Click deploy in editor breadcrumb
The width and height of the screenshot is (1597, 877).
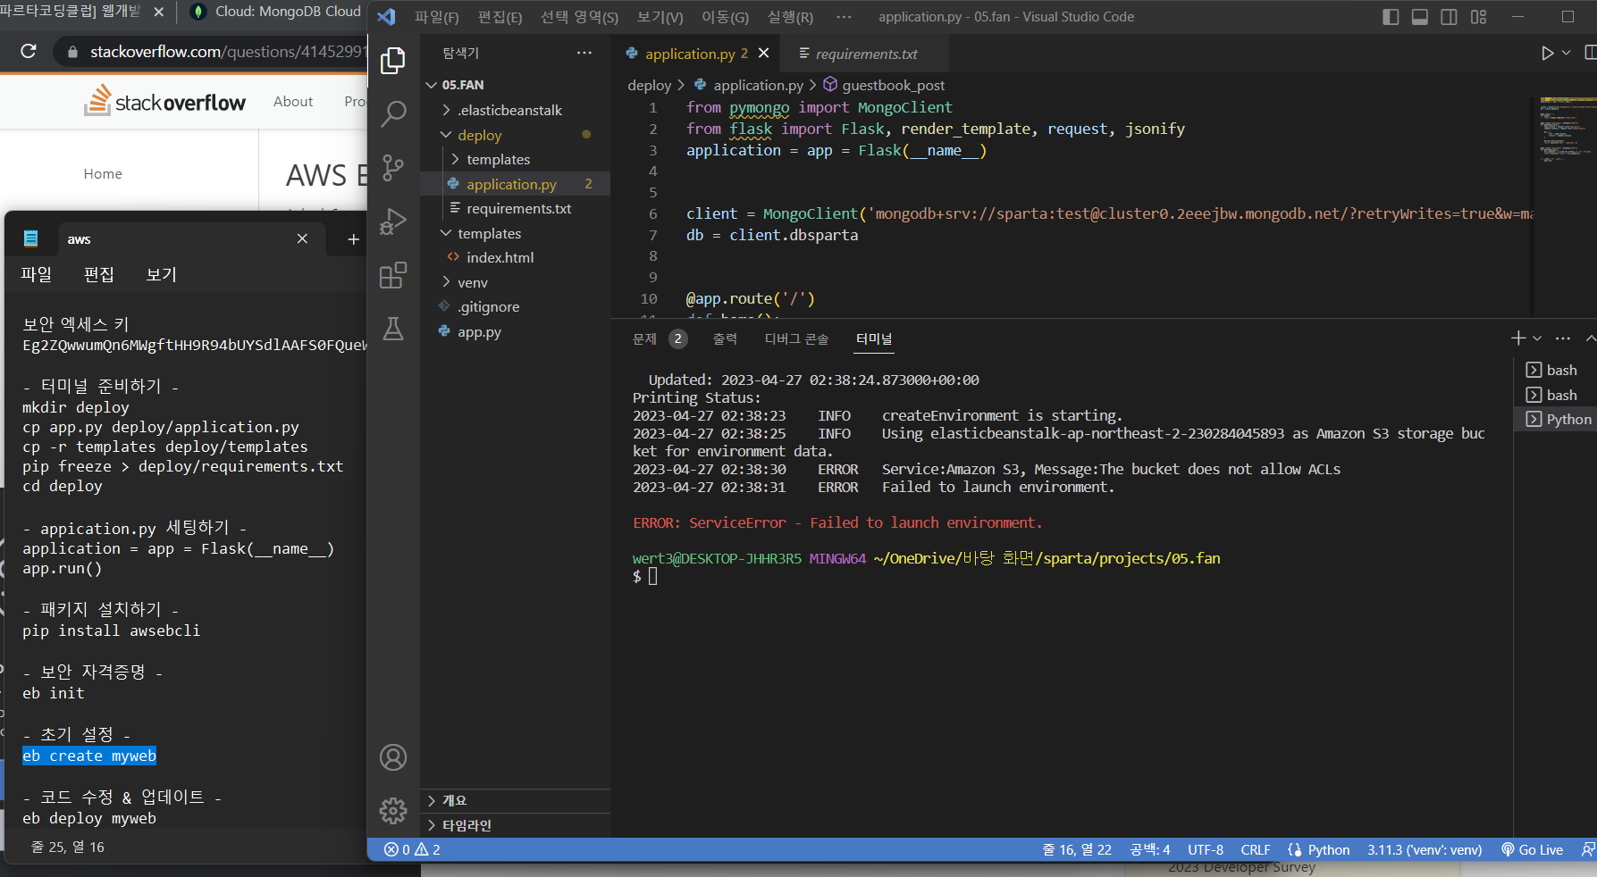click(649, 85)
